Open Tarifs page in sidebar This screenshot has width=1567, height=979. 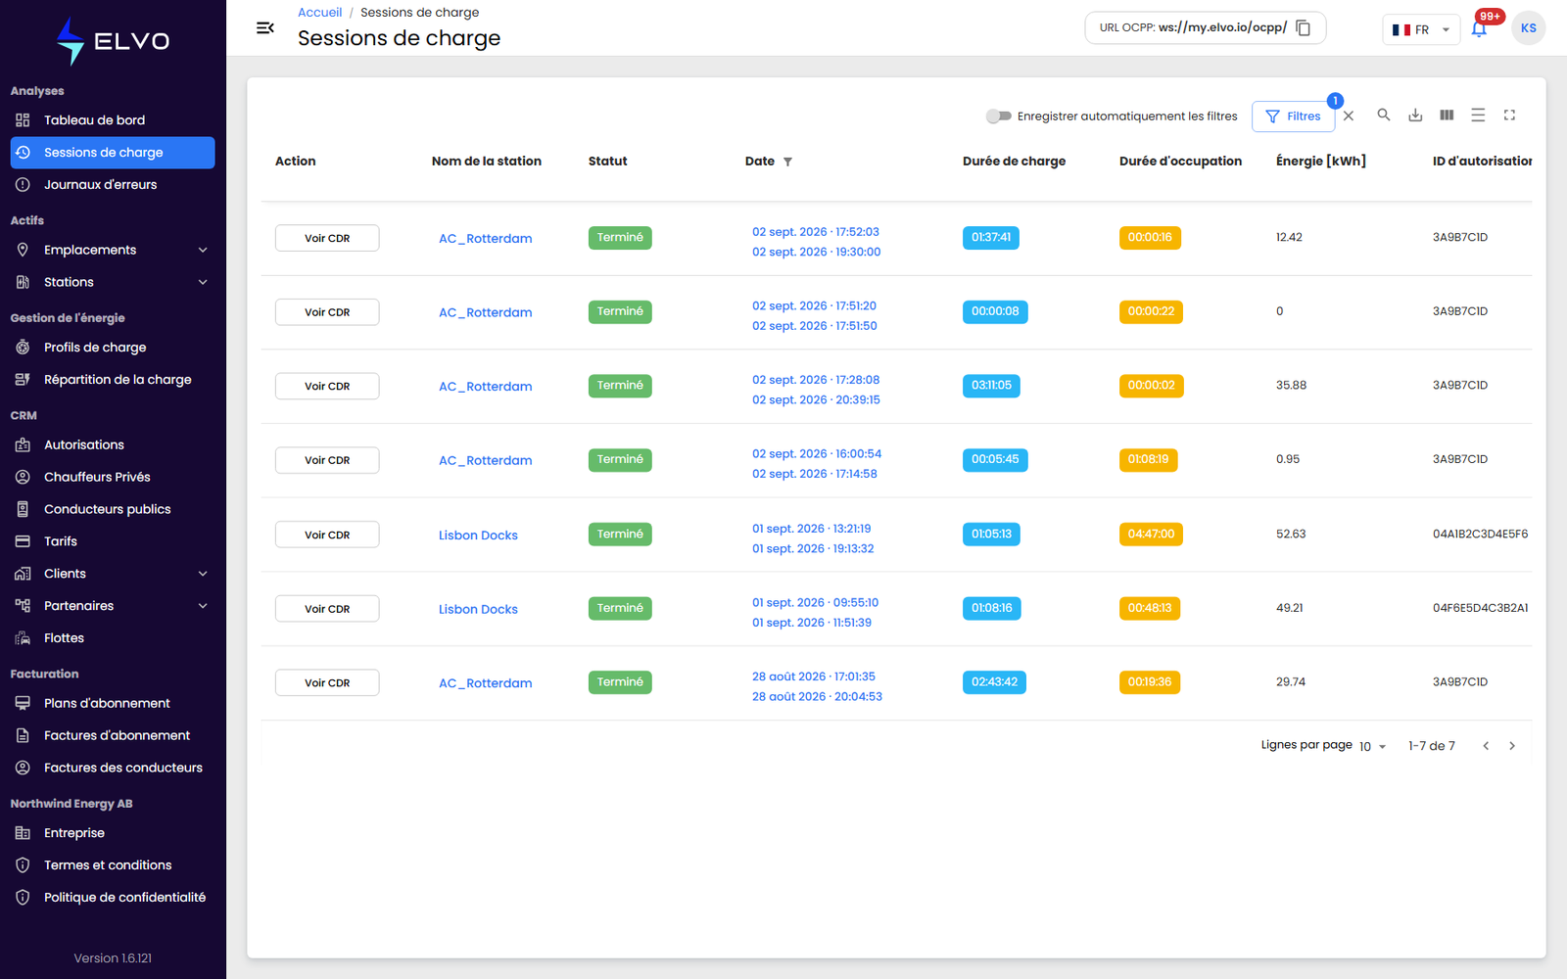tap(113, 541)
